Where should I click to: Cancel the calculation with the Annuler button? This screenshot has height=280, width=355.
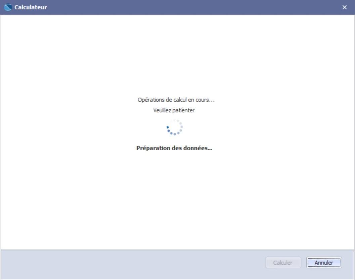click(324, 263)
